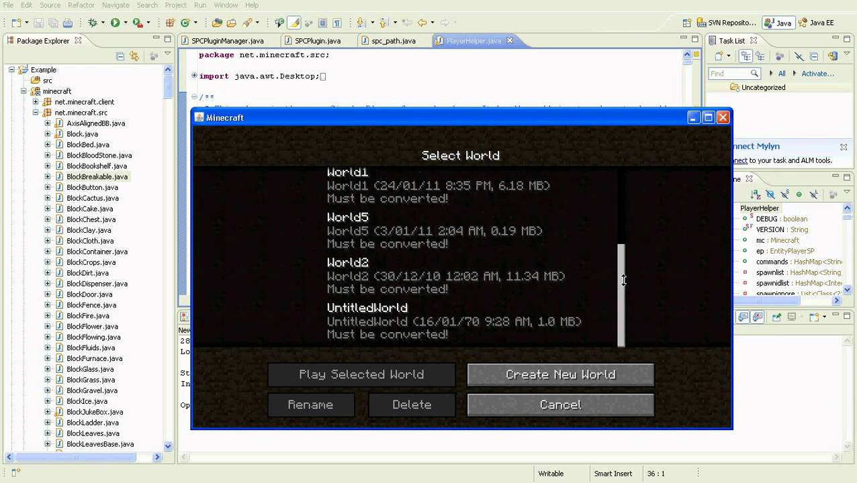The width and height of the screenshot is (857, 483).
Task: Toggle Mark Occurrences highlighter in toolbar
Action: point(294,23)
